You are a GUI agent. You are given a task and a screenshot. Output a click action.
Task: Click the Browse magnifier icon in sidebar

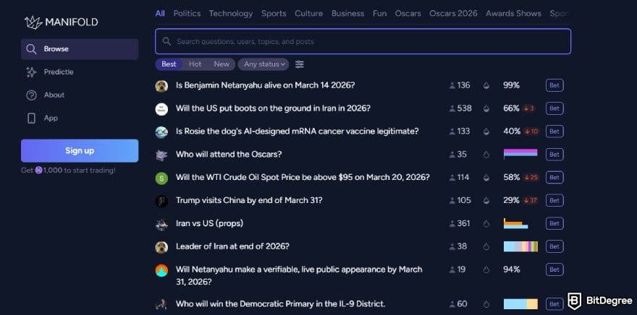[31, 49]
